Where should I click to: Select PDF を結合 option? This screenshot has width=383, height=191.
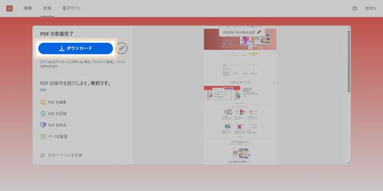click(54, 125)
